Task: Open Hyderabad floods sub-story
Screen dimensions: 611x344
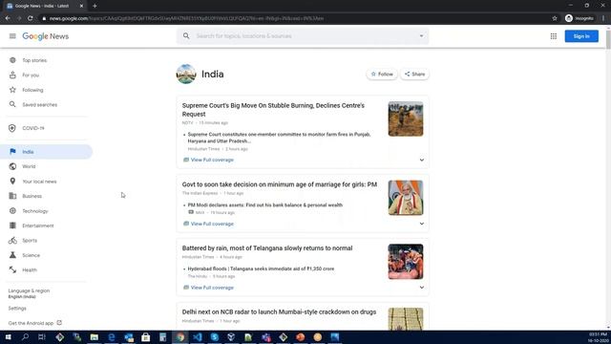Action: tap(261, 269)
